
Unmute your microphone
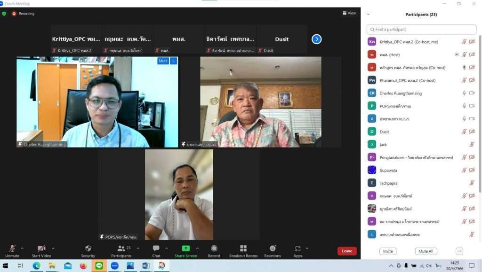[12, 249]
